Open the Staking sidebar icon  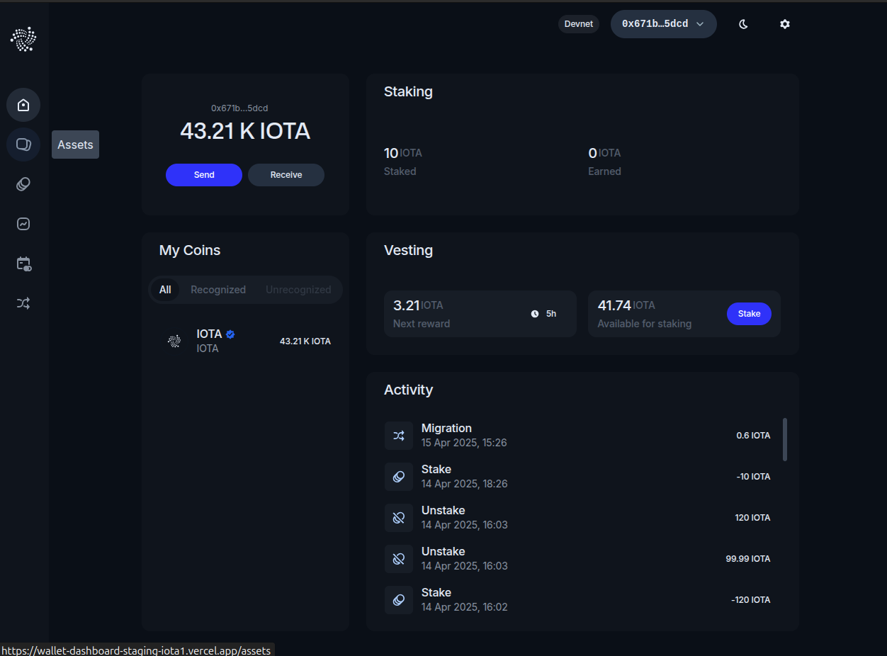tap(23, 184)
